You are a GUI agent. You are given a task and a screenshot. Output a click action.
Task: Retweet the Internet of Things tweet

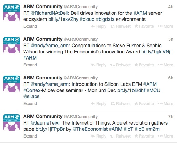click(x=121, y=136)
